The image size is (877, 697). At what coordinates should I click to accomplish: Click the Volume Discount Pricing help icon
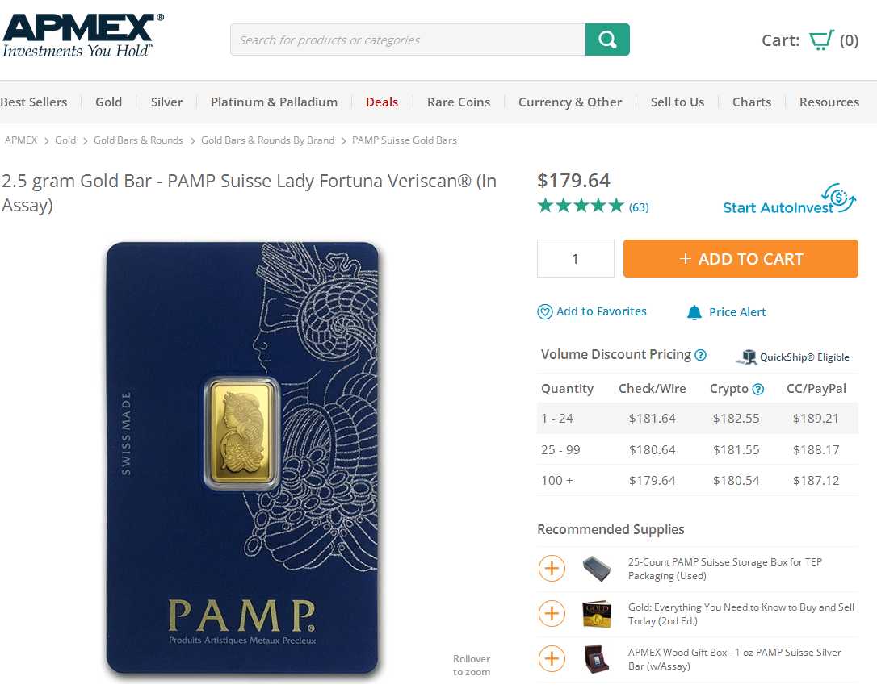click(x=701, y=355)
